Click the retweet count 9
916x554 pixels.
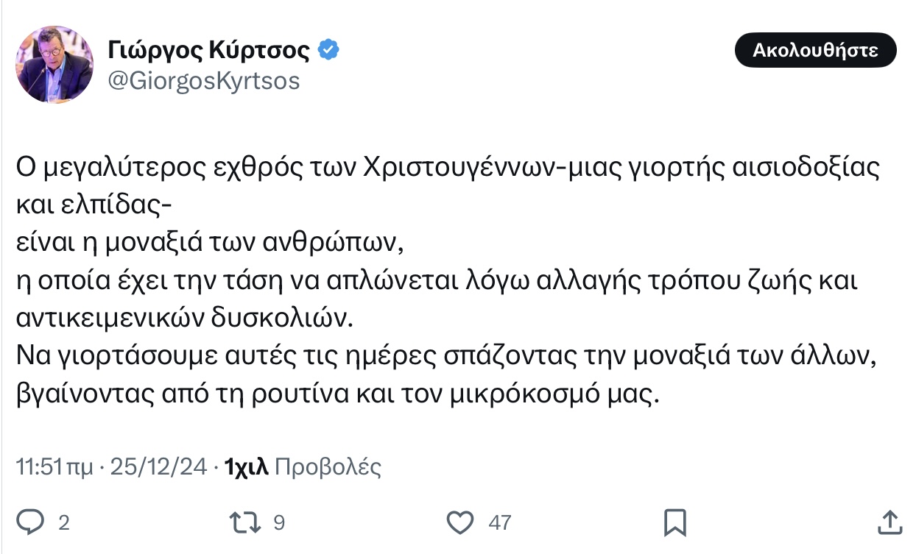click(x=279, y=523)
